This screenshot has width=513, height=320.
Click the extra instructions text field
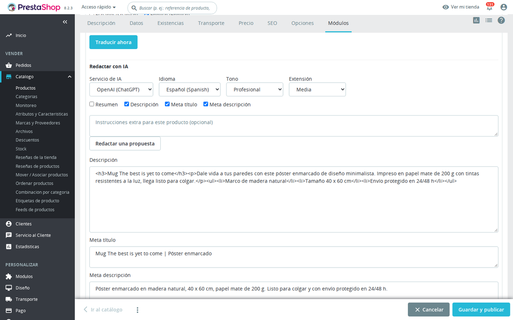pos(294,126)
